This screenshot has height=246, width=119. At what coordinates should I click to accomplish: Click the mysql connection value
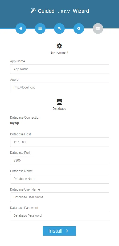pos(14,123)
